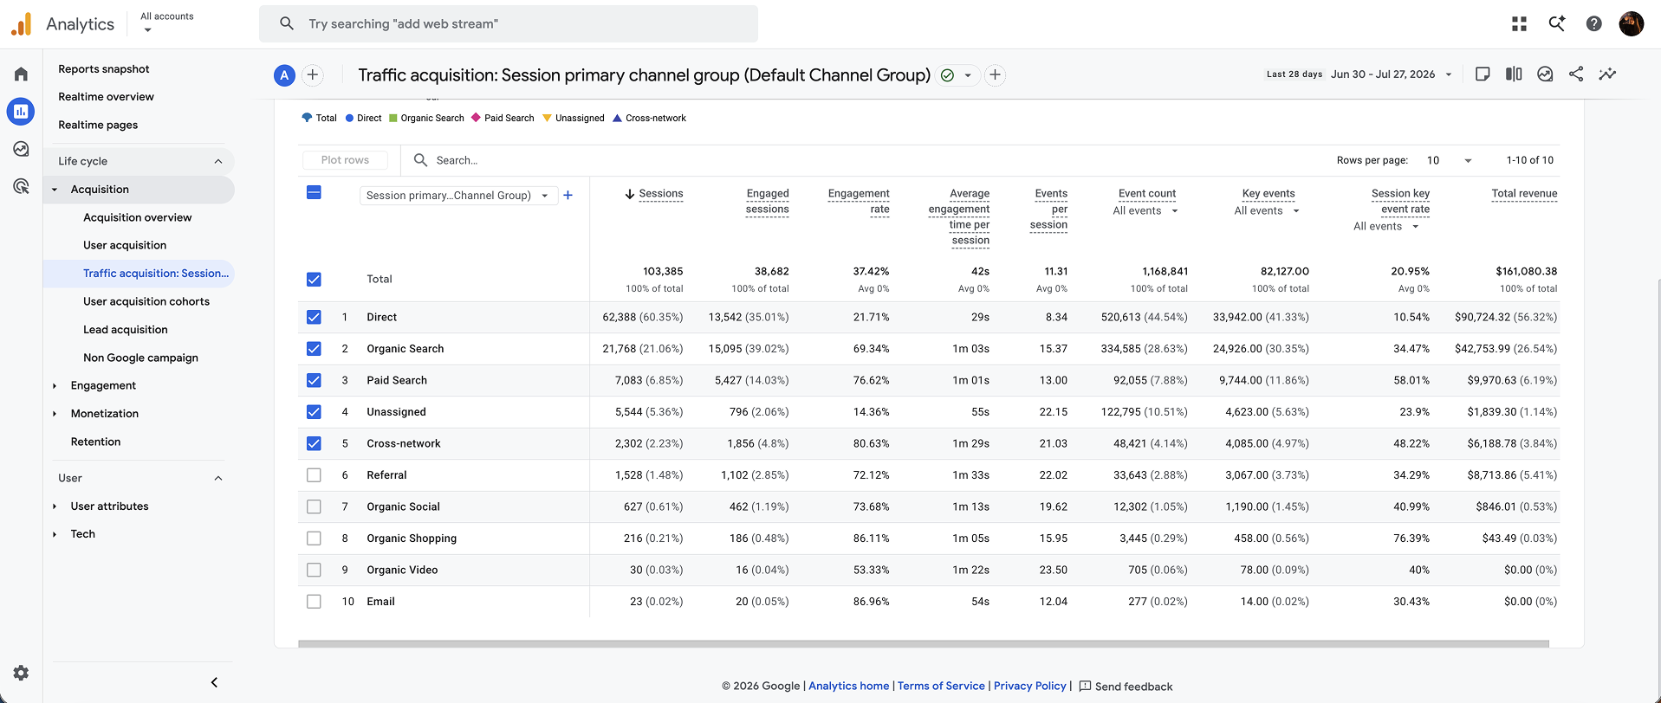
Task: Open Admin settings gear
Action: click(x=21, y=673)
